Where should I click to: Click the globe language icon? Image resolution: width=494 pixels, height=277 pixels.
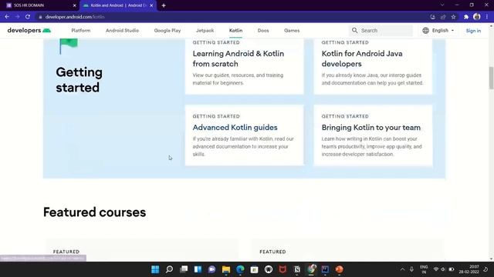pyautogui.click(x=425, y=31)
